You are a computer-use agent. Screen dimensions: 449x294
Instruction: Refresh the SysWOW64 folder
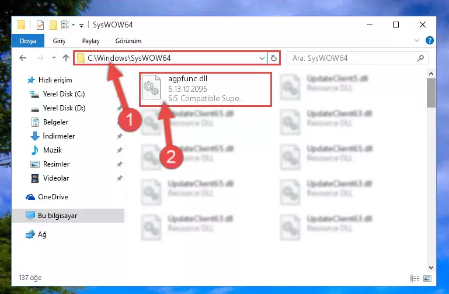(274, 58)
